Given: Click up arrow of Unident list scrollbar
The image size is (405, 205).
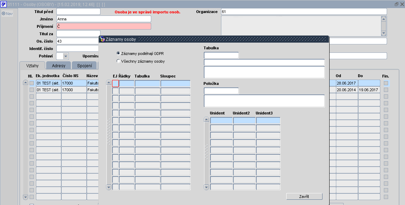Looking at the screenshot, I should point(206,119).
